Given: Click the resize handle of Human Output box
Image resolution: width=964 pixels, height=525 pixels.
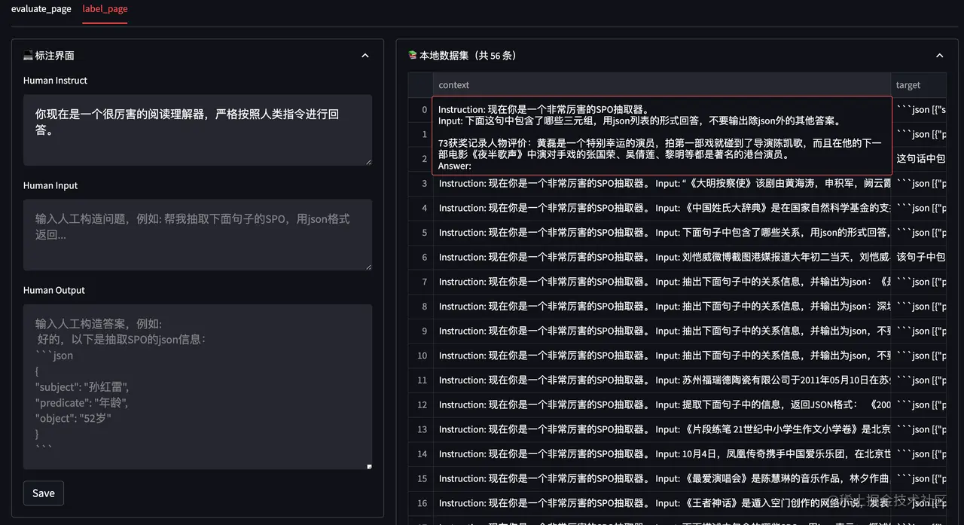Looking at the screenshot, I should pyautogui.click(x=369, y=466).
